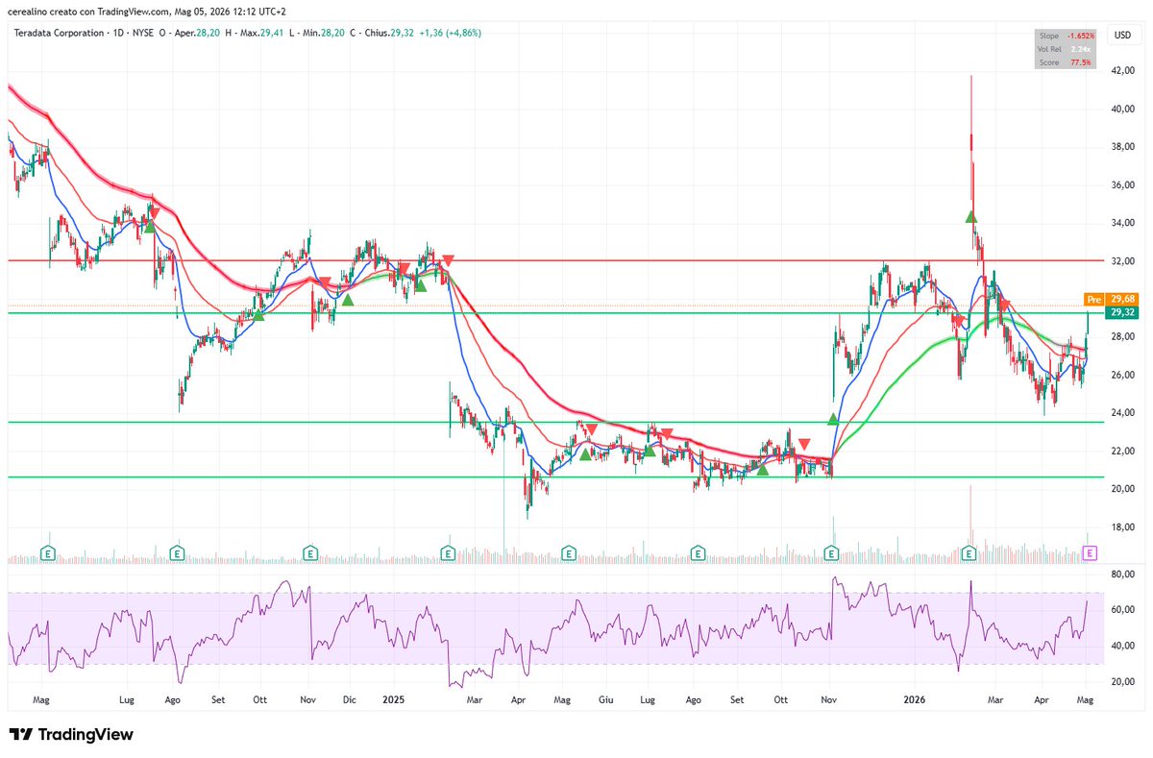Viewport: 1153px width, 758px height.
Task: Click the 38,00 price axis label
Action: tap(1122, 147)
